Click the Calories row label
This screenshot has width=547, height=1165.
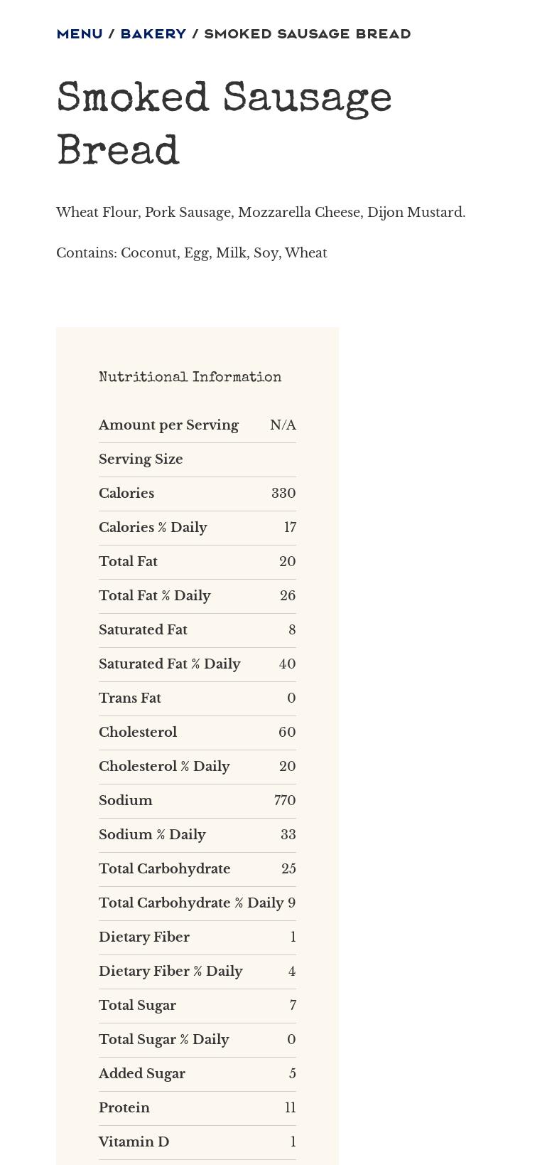(126, 494)
